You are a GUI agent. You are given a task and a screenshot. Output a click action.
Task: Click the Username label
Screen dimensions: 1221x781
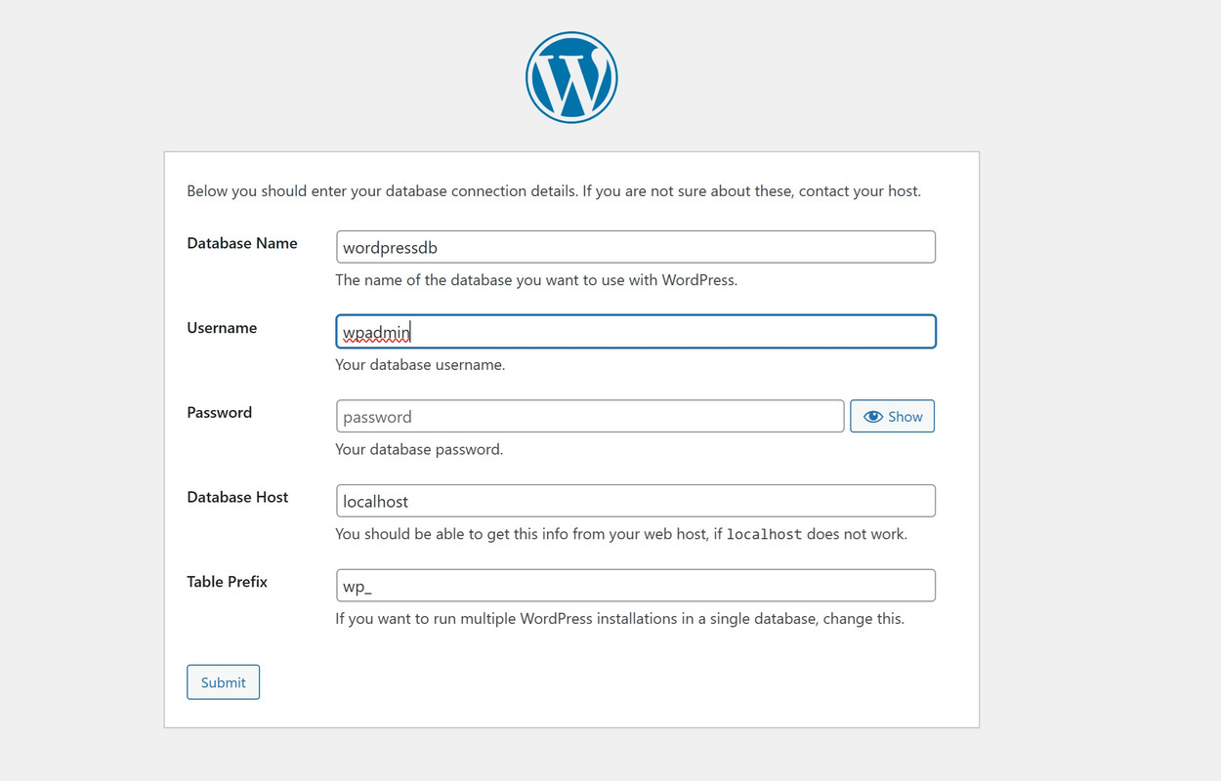tap(222, 328)
